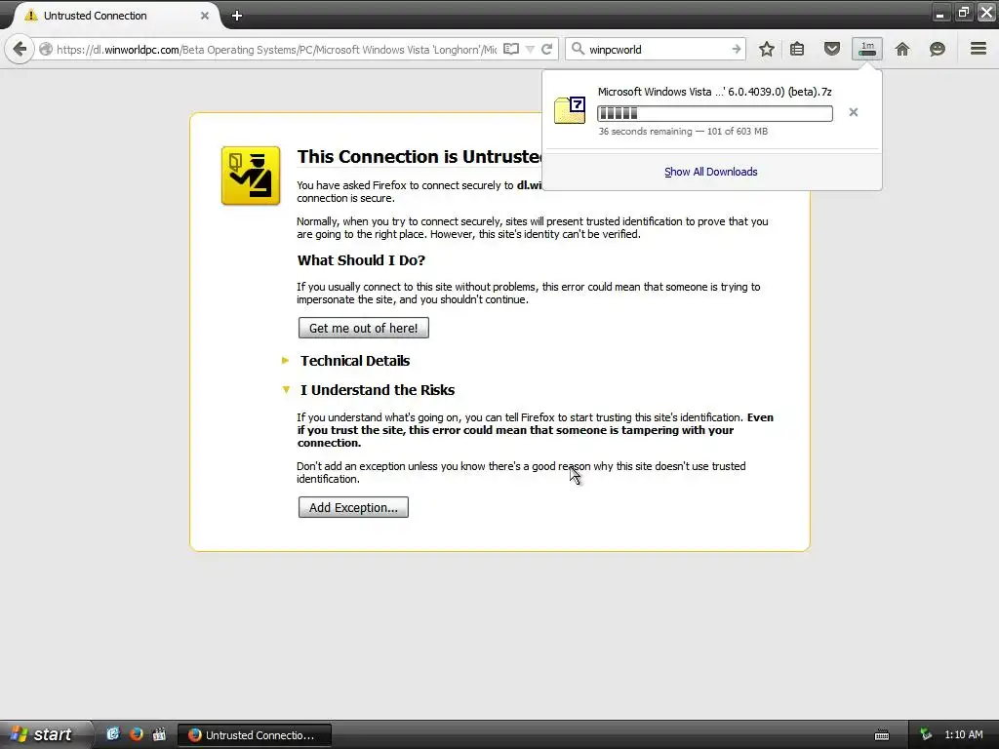The height and width of the screenshot is (749, 999).
Task: Click the keyboard icon in system tray
Action: coord(882,735)
